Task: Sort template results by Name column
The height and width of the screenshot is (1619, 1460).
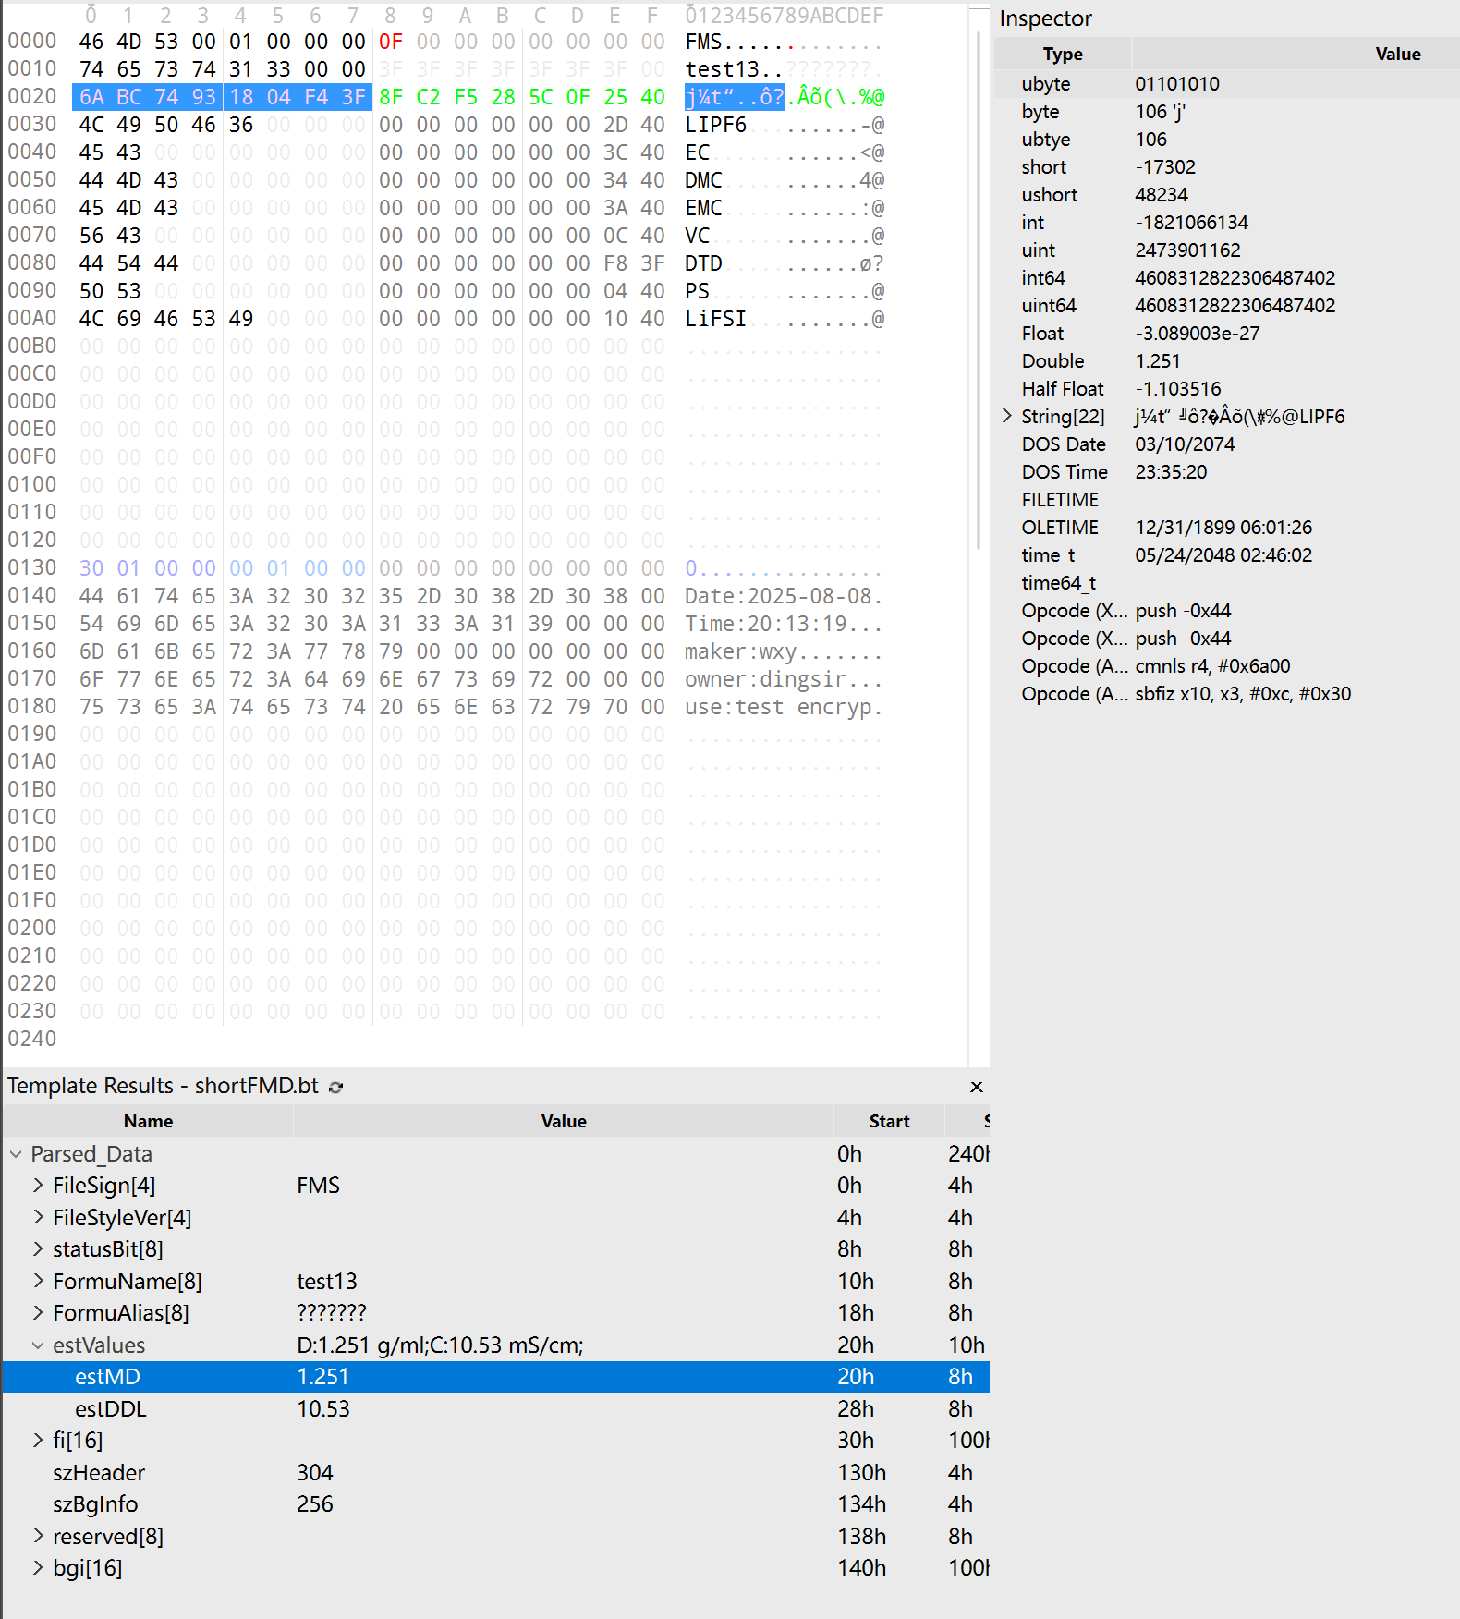Action: click(148, 1121)
